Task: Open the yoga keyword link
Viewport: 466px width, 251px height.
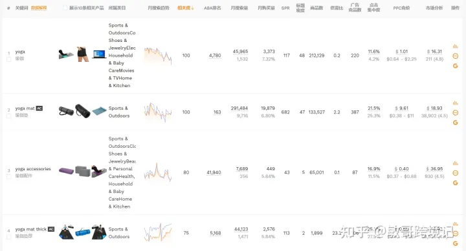Action: click(20, 52)
